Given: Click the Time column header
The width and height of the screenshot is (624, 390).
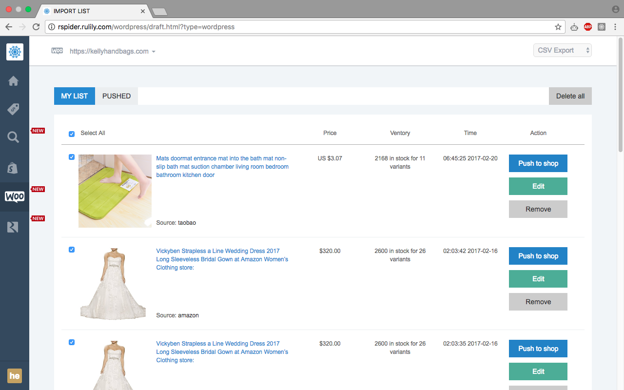Looking at the screenshot, I should pyautogui.click(x=470, y=133).
